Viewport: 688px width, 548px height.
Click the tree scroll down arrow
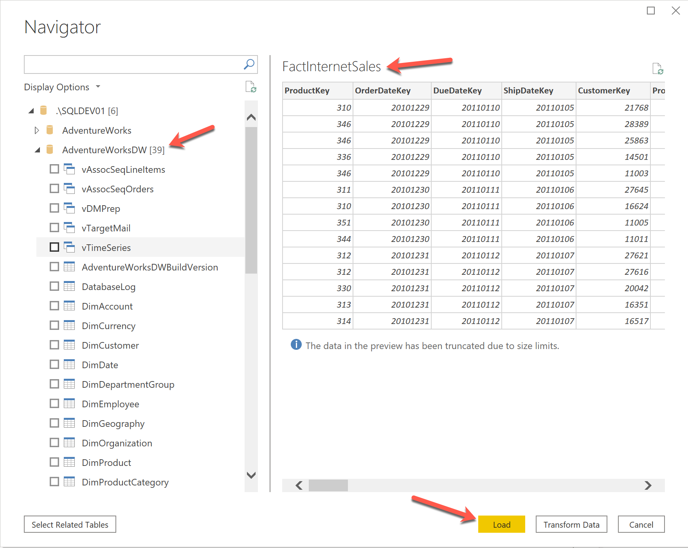[x=251, y=475]
